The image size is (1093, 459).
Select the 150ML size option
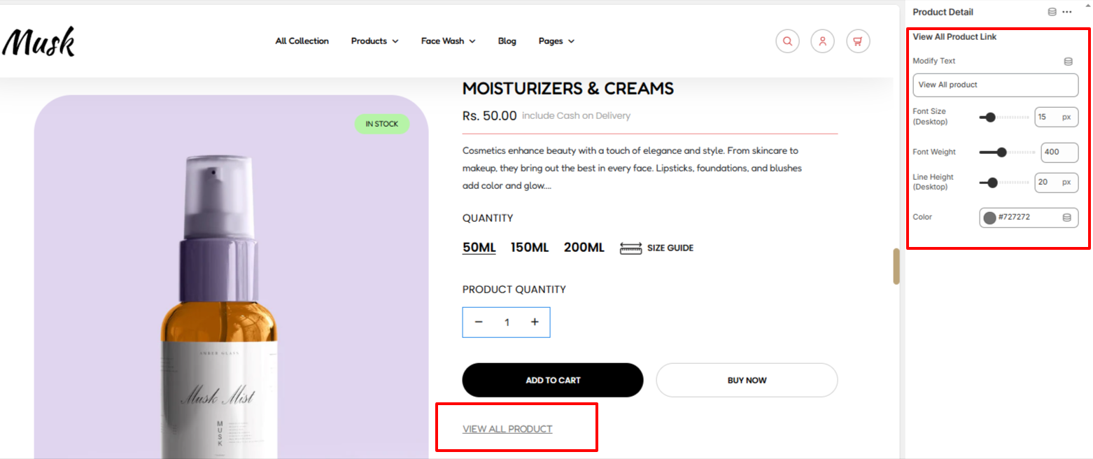(x=530, y=248)
